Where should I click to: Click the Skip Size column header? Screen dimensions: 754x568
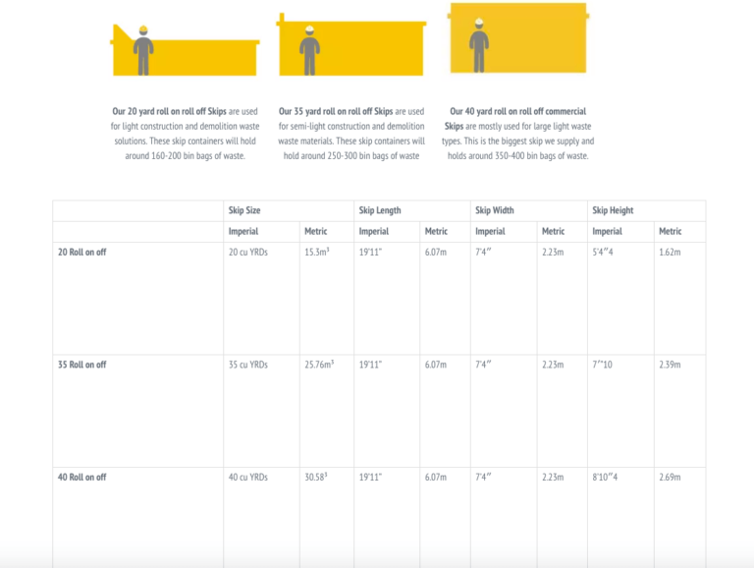coord(244,210)
